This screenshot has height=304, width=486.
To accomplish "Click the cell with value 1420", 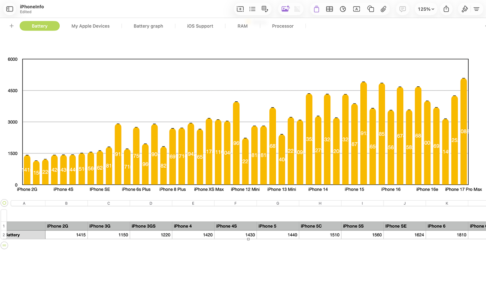I will tap(193, 235).
